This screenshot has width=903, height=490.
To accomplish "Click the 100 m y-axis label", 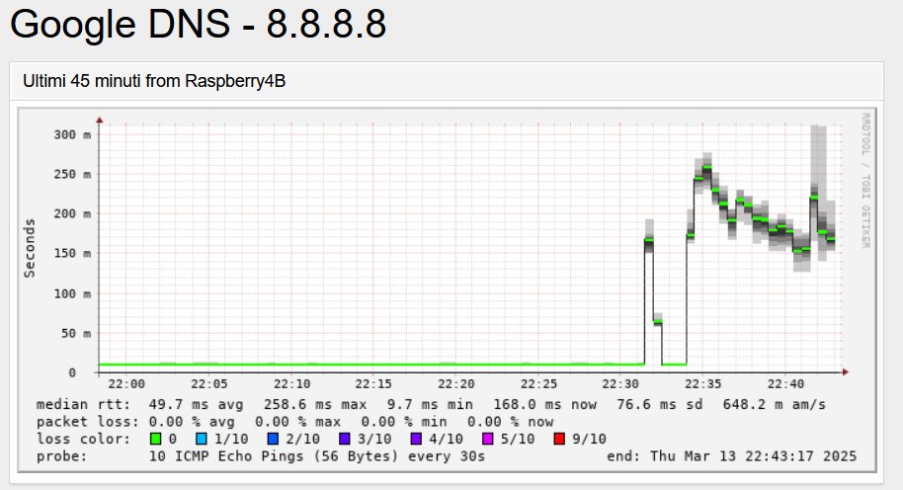I will (72, 293).
